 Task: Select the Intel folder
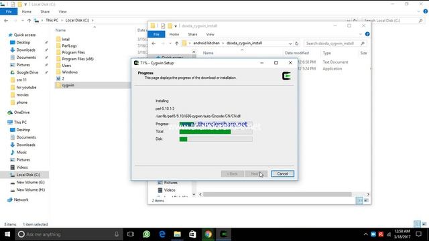click(x=66, y=39)
